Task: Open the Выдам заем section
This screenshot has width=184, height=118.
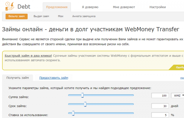Action: pos(41,16)
